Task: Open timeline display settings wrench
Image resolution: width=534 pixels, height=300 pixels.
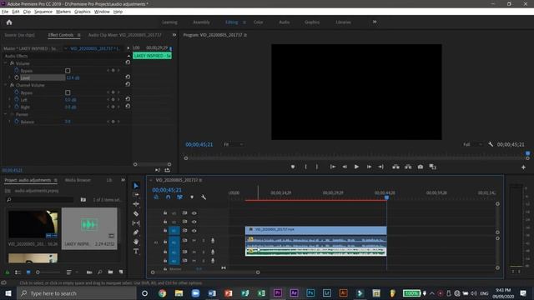Action: 204,197
